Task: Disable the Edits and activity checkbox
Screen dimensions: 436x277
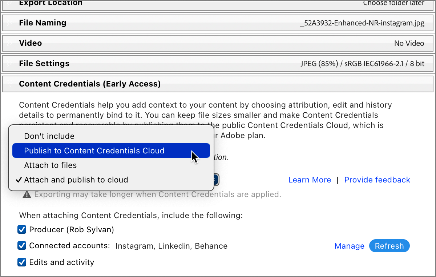Action: point(22,262)
